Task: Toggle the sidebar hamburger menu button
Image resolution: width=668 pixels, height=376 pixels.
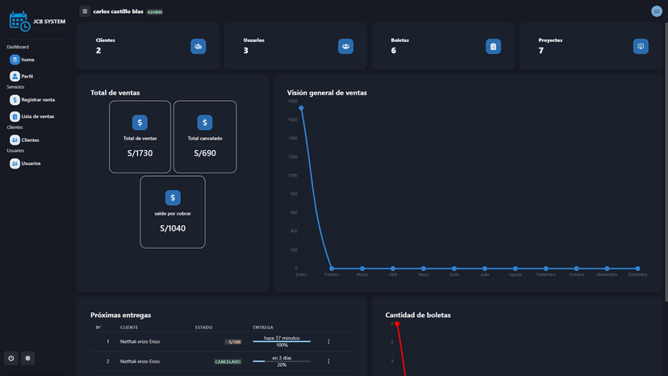Action: [x=85, y=11]
